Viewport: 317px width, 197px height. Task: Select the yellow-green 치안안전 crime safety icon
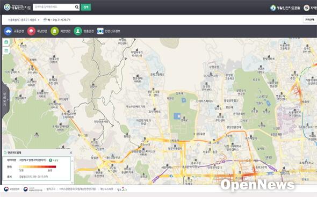tap(55, 31)
